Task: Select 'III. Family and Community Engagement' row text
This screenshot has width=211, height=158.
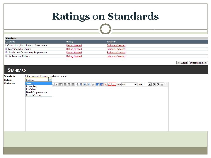Action: click(26, 53)
